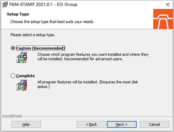Open the Help button
174x132 pixels.
click(x=26, y=124)
